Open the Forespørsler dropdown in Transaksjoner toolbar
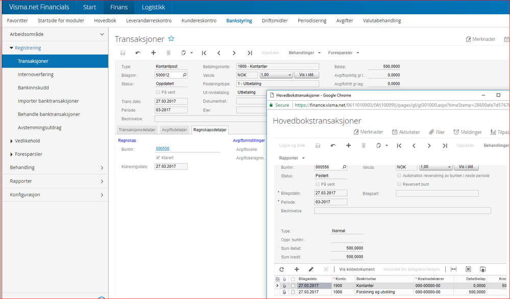510x299 pixels. point(344,53)
